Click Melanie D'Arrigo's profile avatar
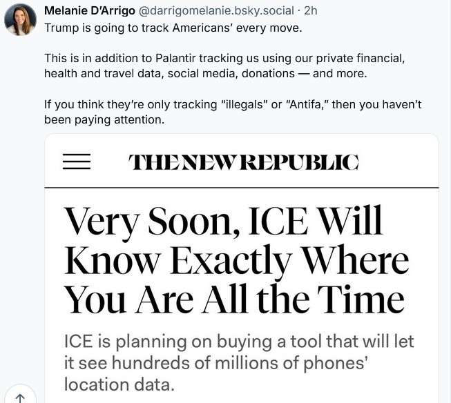Screen dimensions: 451x403 21,19
